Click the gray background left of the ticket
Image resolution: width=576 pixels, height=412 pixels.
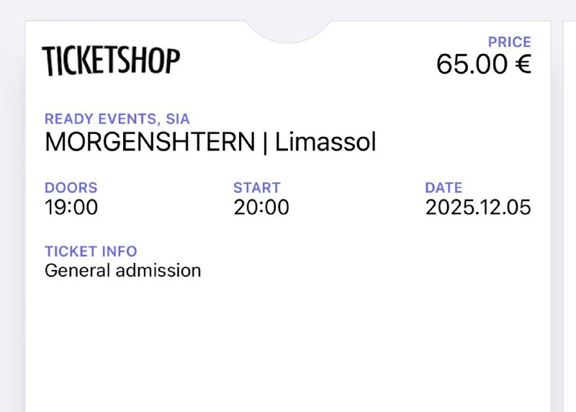coord(12,216)
